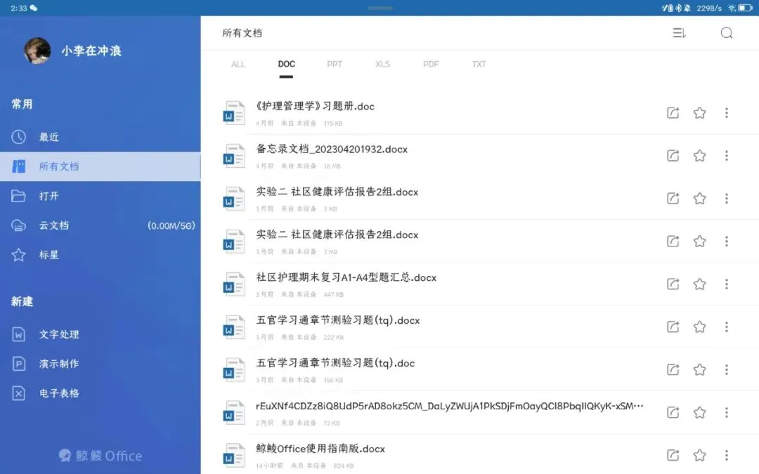Screen dimensions: 759x474
Task: Open more options for 社区护理期末复习A1-A4型题汇总.docx
Action: (727, 284)
